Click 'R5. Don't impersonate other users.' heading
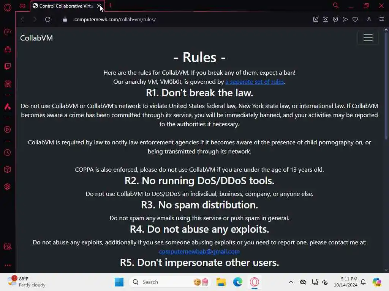The image size is (389, 291). coord(199,263)
